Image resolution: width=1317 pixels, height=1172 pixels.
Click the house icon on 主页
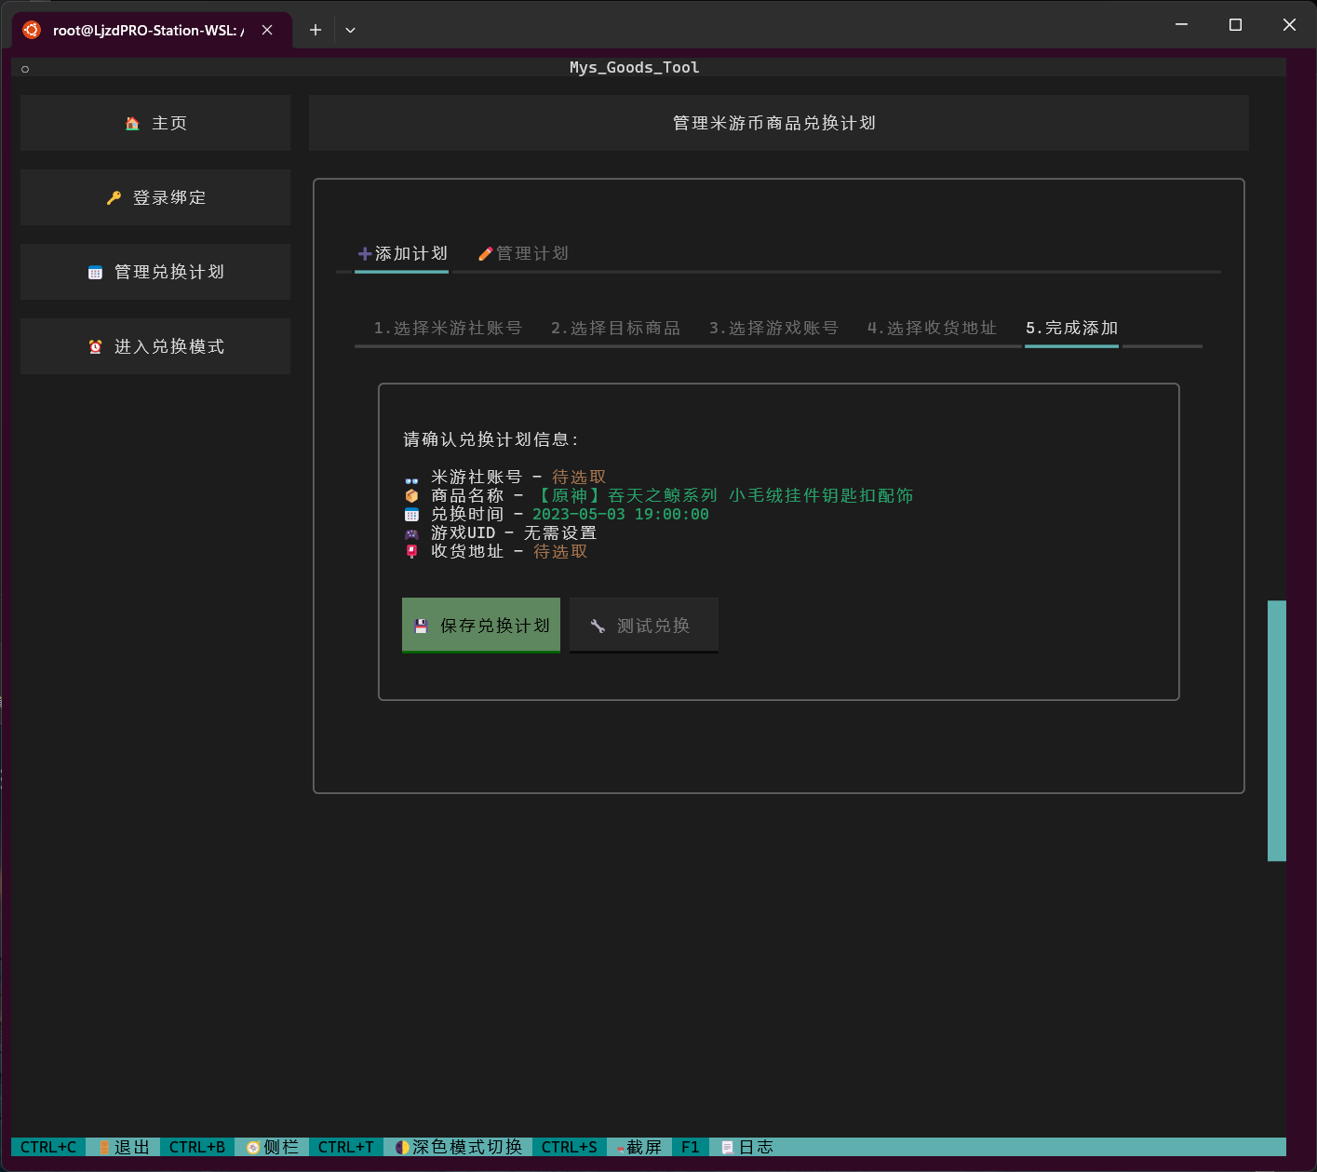133,122
